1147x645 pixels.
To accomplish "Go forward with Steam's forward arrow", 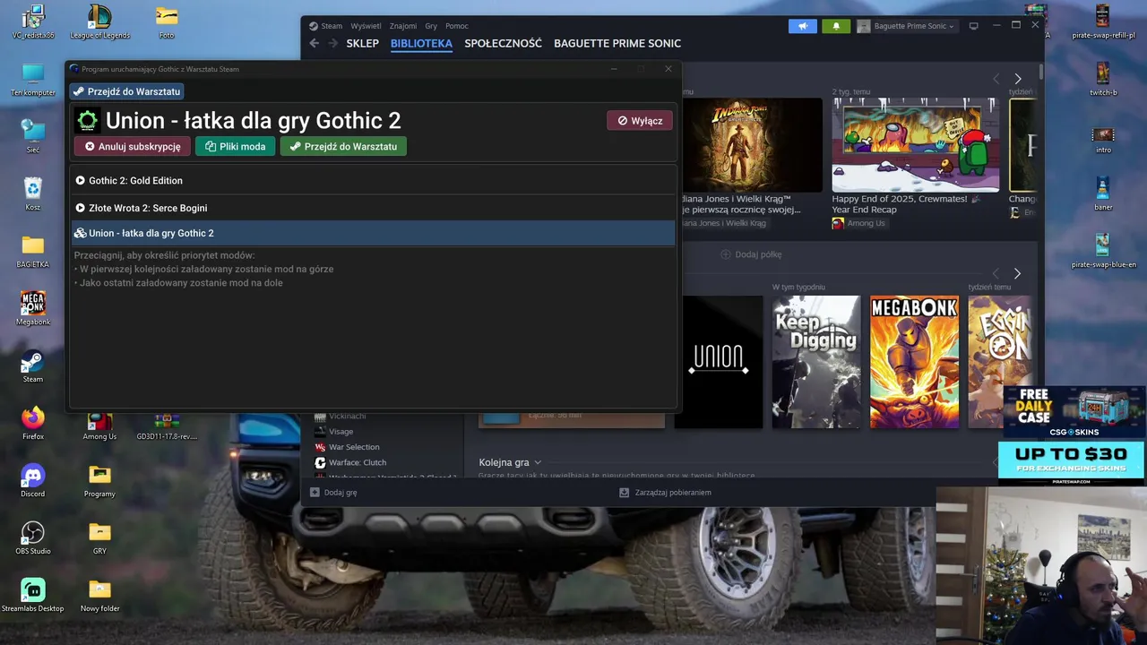I will tap(332, 43).
